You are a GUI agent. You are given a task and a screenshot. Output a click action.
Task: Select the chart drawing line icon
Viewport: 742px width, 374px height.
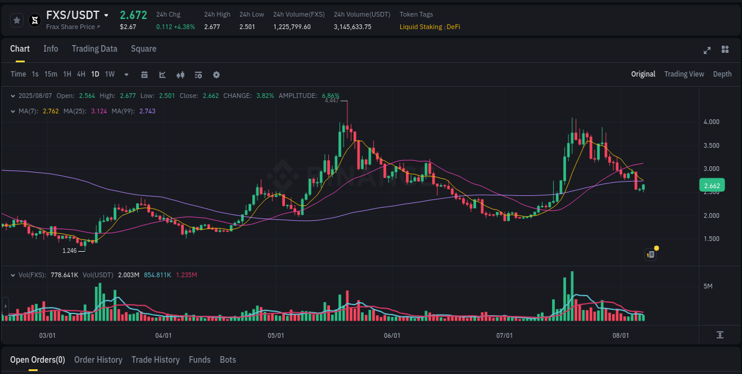tap(163, 75)
